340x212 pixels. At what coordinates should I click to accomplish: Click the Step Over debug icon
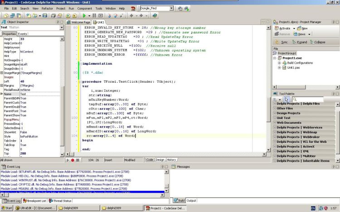click(115, 15)
